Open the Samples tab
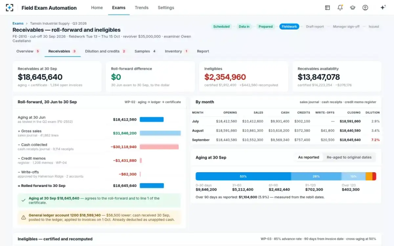Viewport: 394px width, 246px height. (x=145, y=51)
